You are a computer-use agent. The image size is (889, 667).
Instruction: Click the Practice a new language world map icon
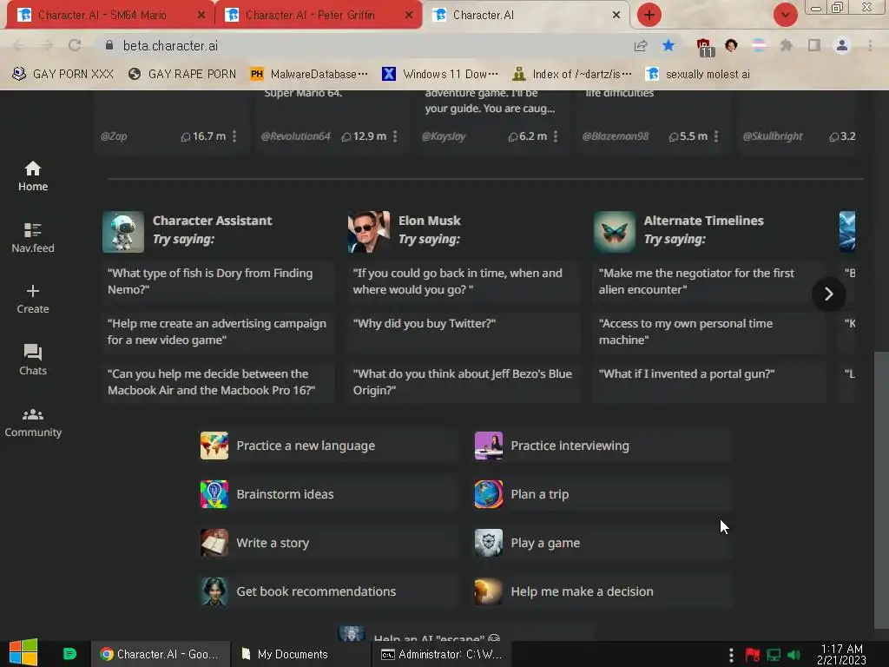coord(214,446)
